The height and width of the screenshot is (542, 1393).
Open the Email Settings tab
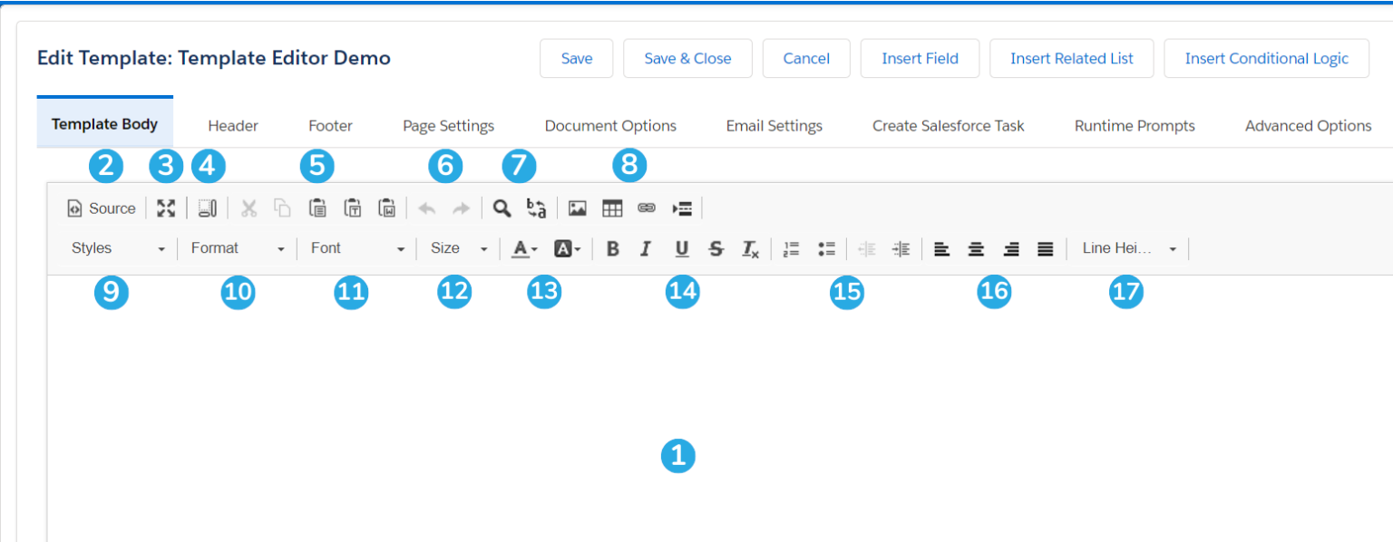[774, 125]
